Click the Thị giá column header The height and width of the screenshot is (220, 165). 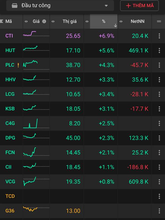[70, 21]
